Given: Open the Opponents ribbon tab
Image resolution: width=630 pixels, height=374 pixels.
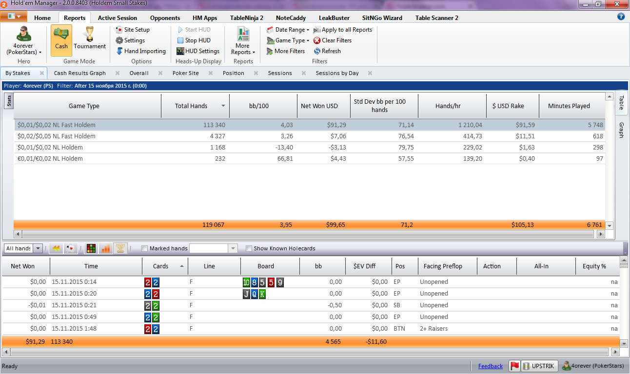Looking at the screenshot, I should click(x=165, y=18).
